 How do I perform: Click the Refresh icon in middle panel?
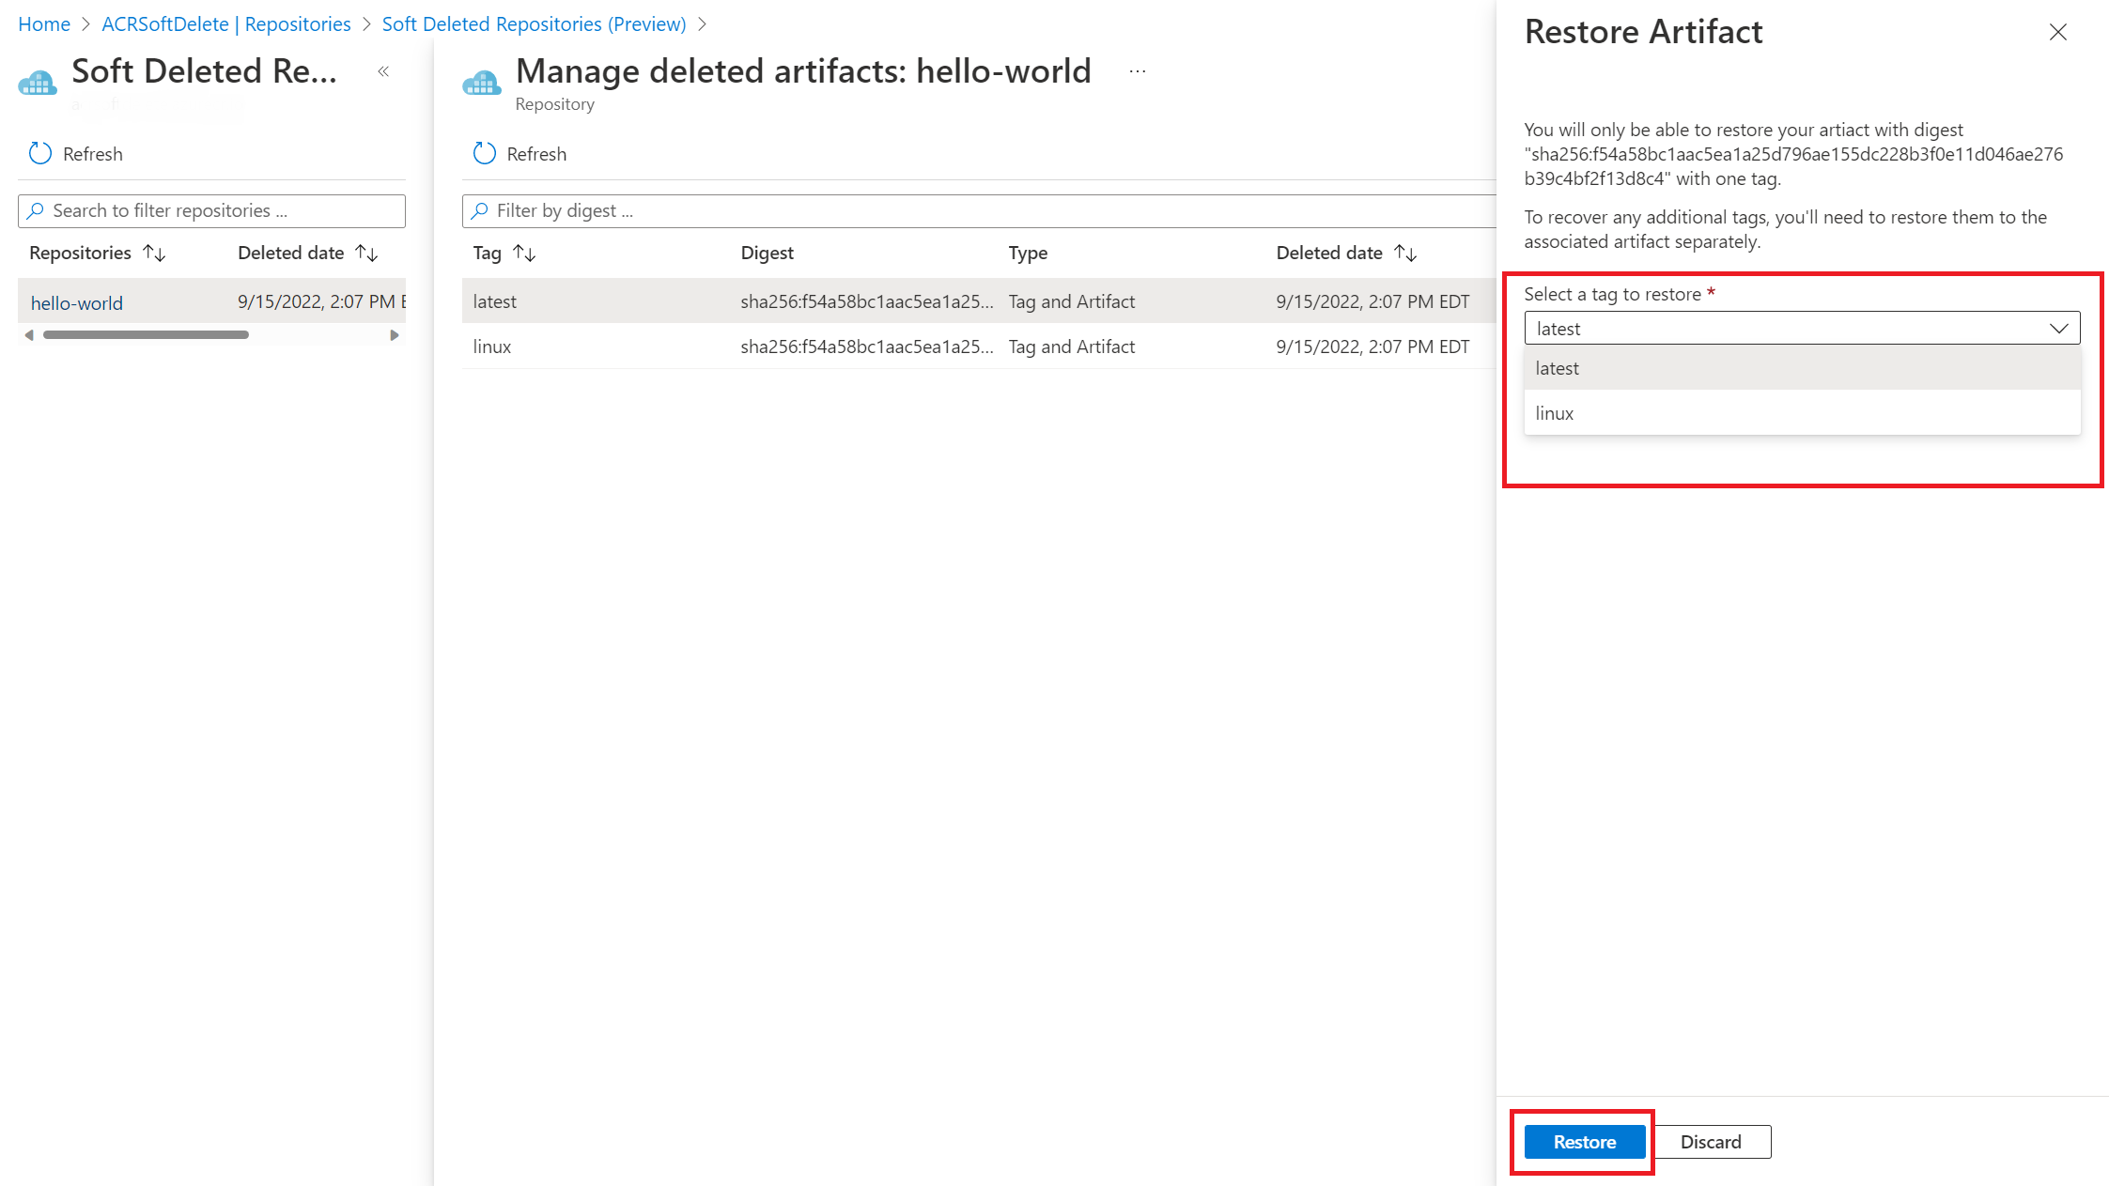click(484, 153)
